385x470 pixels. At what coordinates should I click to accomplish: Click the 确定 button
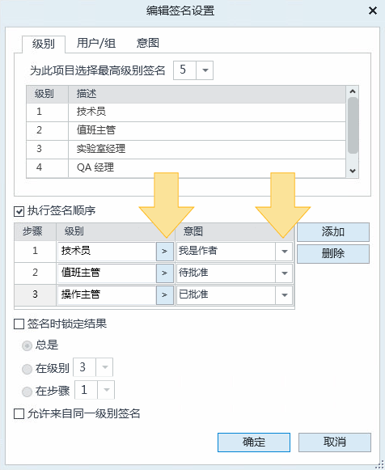254,442
